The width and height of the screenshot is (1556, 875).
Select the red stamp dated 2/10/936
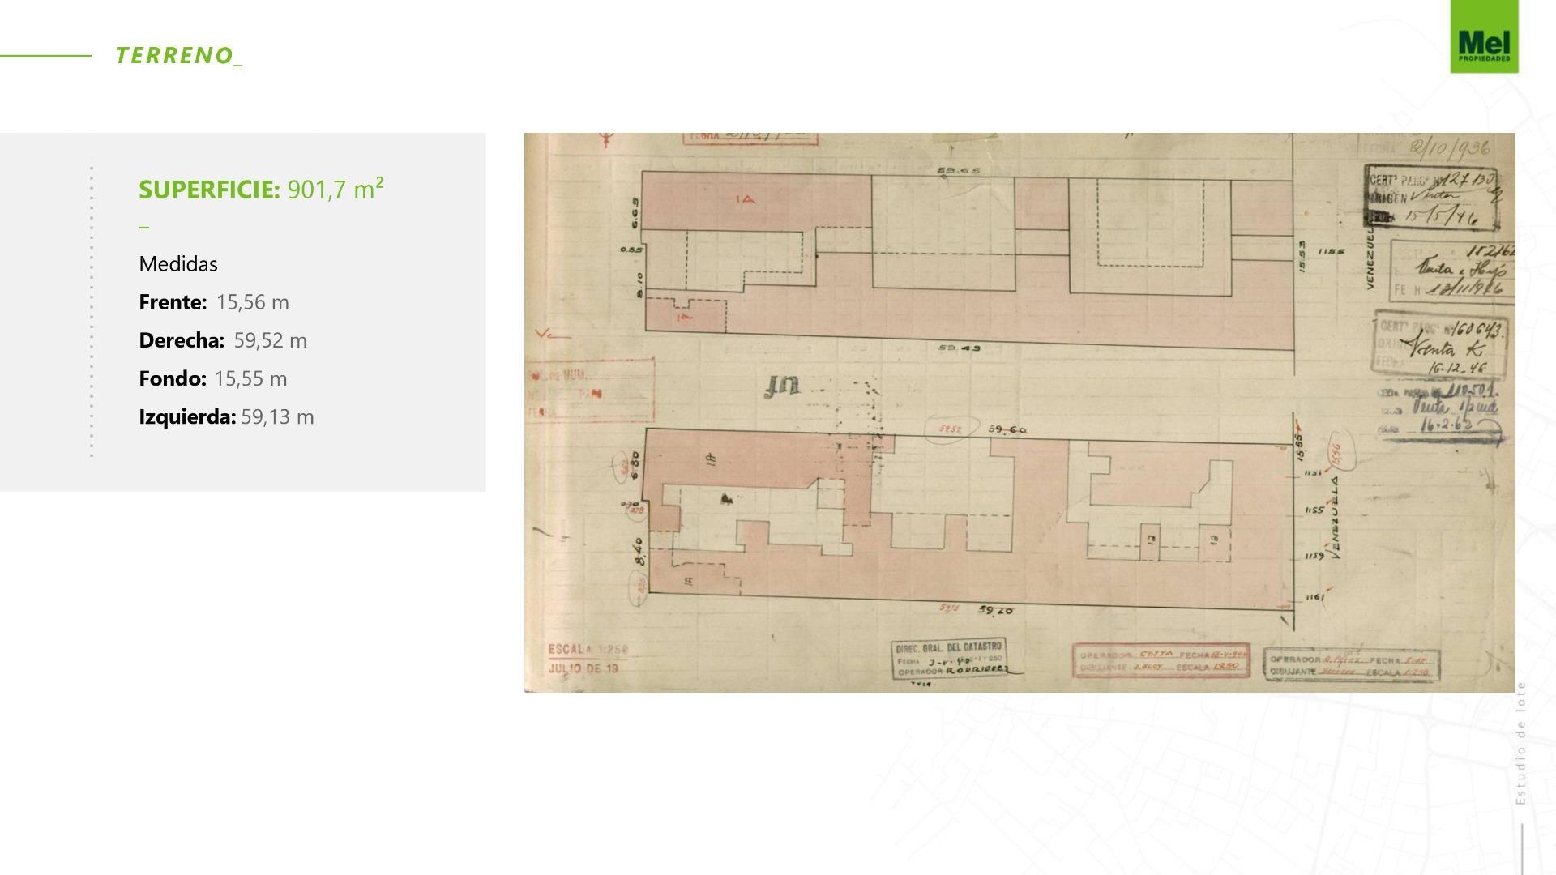pyautogui.click(x=1451, y=148)
